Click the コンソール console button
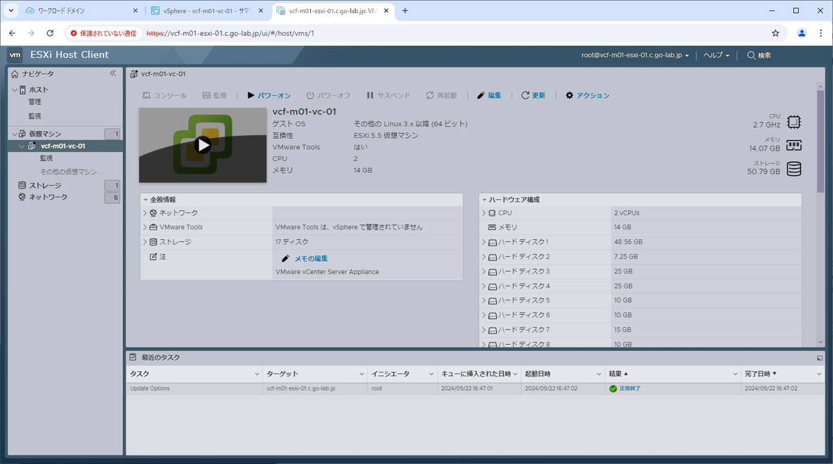 [x=165, y=95]
